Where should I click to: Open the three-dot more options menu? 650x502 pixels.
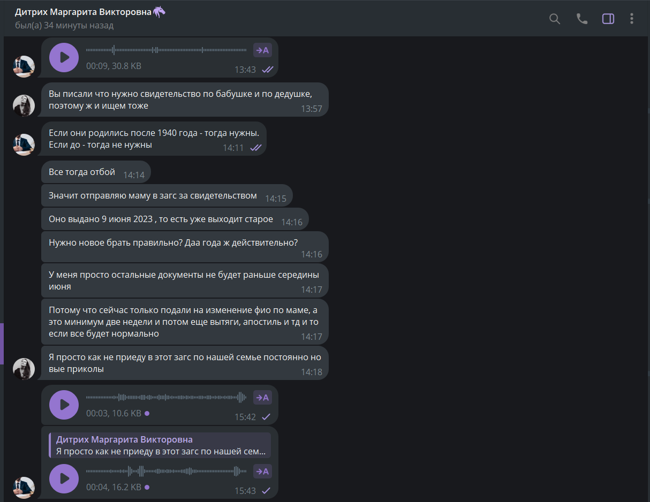tap(632, 19)
